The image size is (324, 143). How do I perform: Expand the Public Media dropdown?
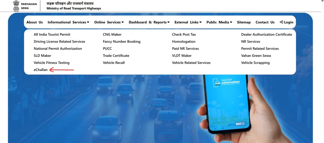(x=219, y=22)
